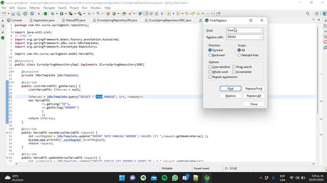Screen dimensions: 327x183
Task: Click the New Java Class icon
Action: [x=114, y=14]
